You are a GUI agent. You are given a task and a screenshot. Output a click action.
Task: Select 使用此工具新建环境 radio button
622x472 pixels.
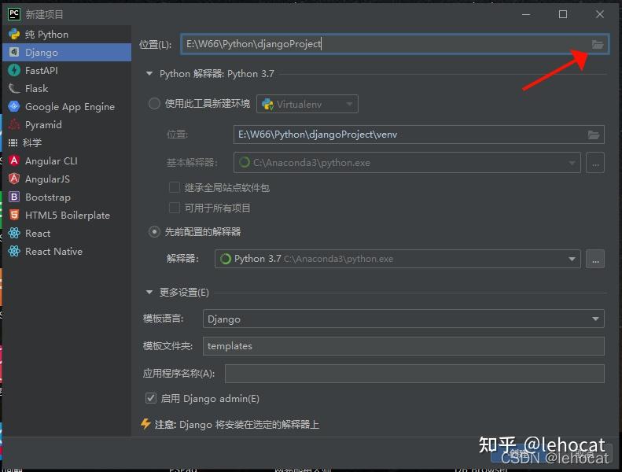(x=154, y=104)
